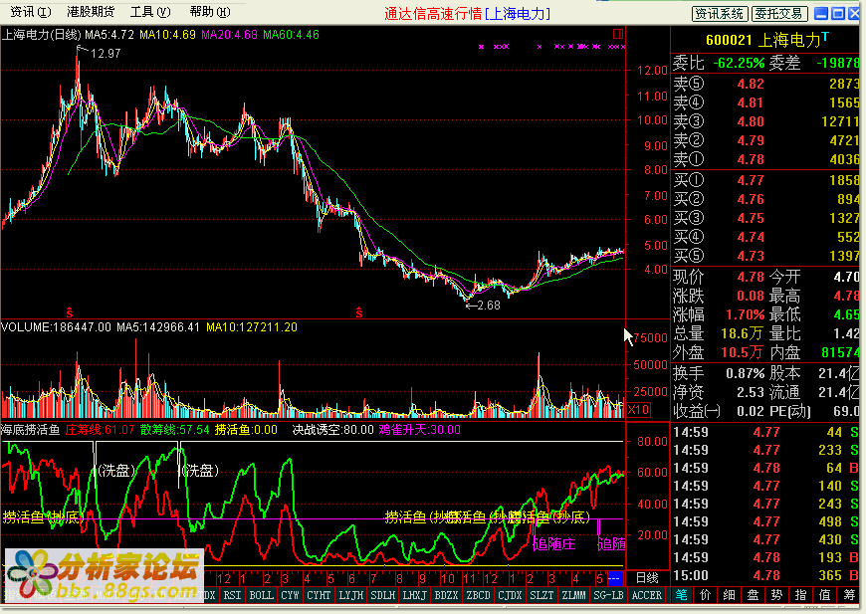Open the 港股期货 menu
Screen dimensions: 866x614
(91, 12)
